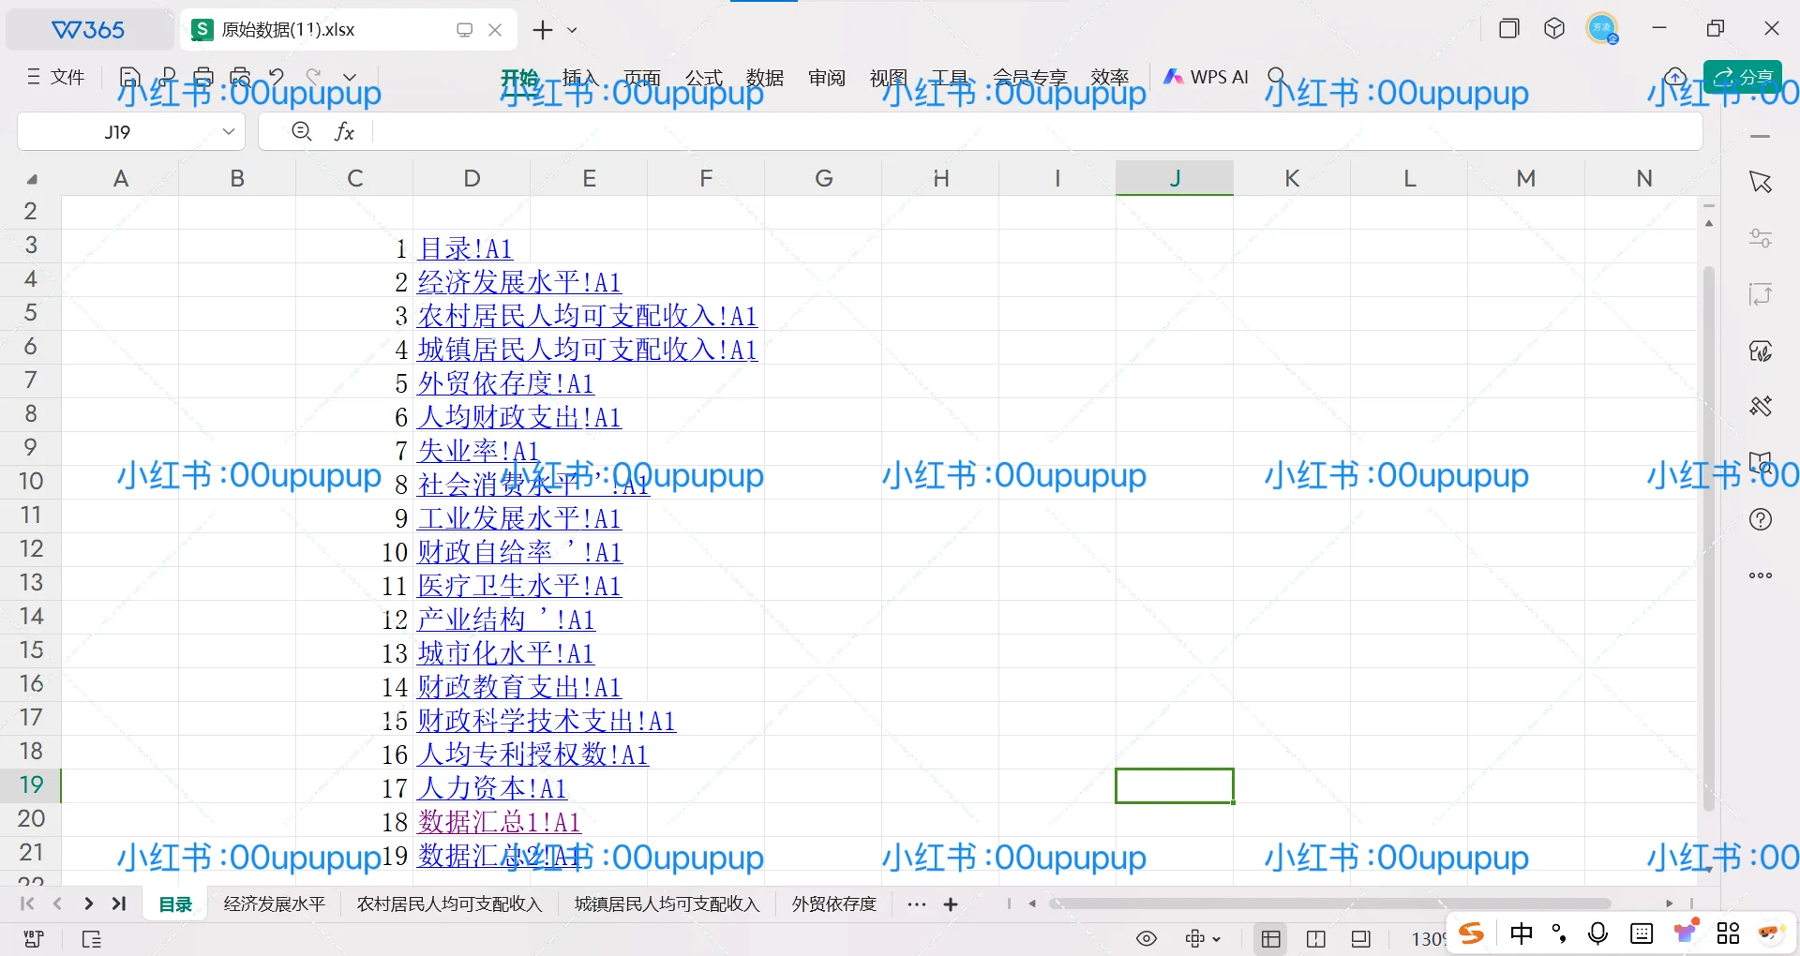This screenshot has height=956, width=1800.
Task: Open the WPS AI assistant
Action: [x=1206, y=77]
